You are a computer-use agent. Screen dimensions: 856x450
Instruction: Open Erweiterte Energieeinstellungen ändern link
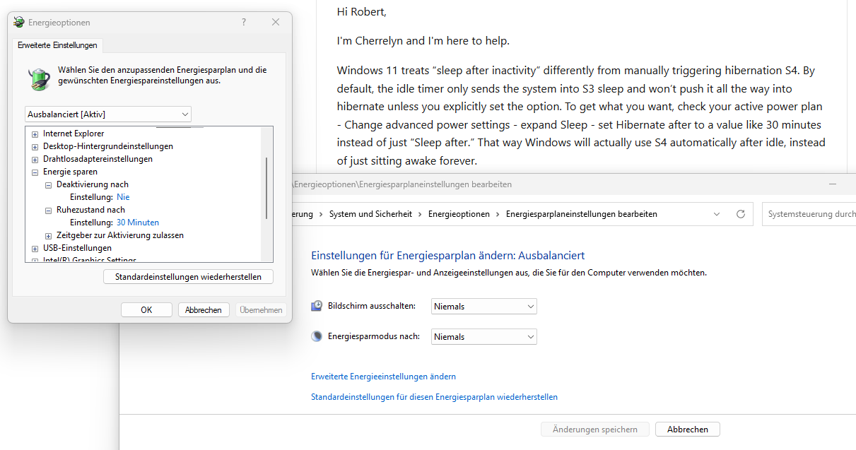tap(383, 377)
